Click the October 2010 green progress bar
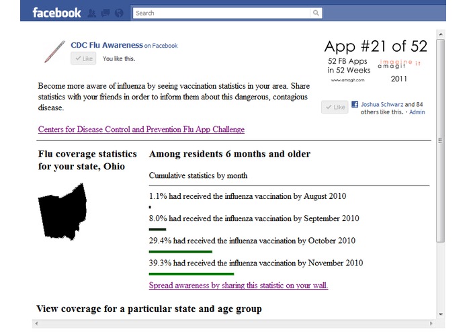 click(181, 252)
